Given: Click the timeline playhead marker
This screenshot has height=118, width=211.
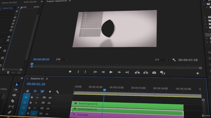Looking at the screenshot, I should [105, 90].
